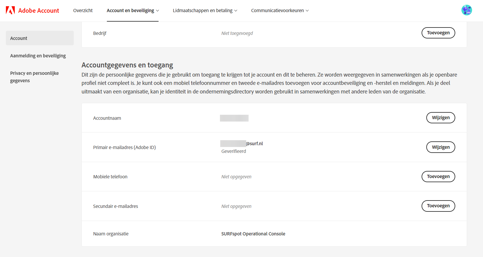Screen dimensions: 483x257
Task: Click Toevoegen next to Bedrijf
Action: point(438,33)
